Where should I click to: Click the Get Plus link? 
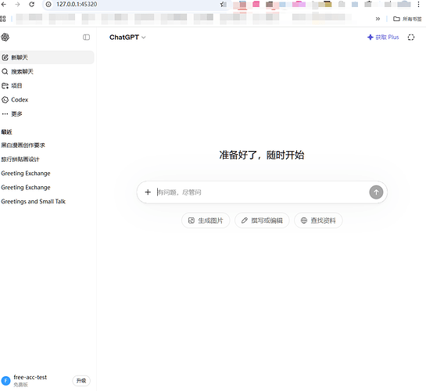pos(383,38)
